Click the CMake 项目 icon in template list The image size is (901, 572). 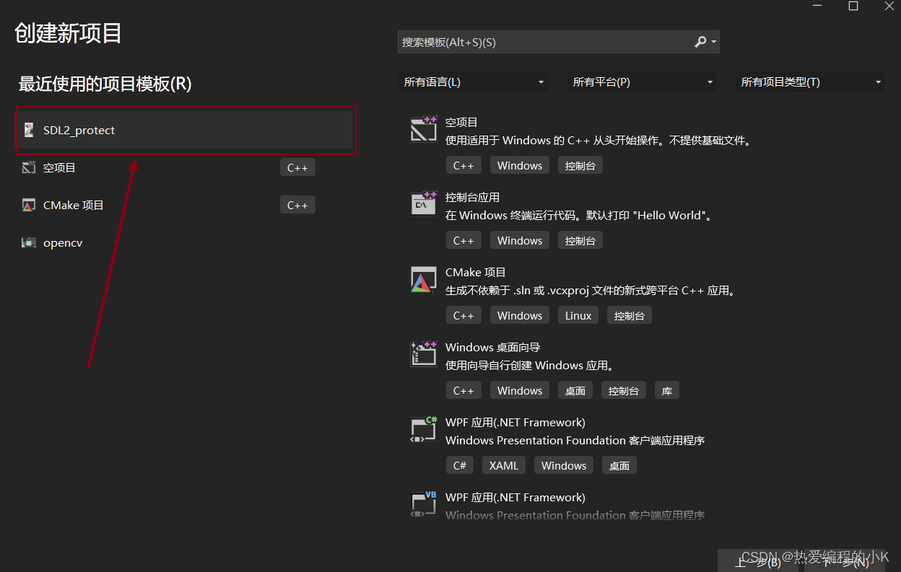(424, 279)
